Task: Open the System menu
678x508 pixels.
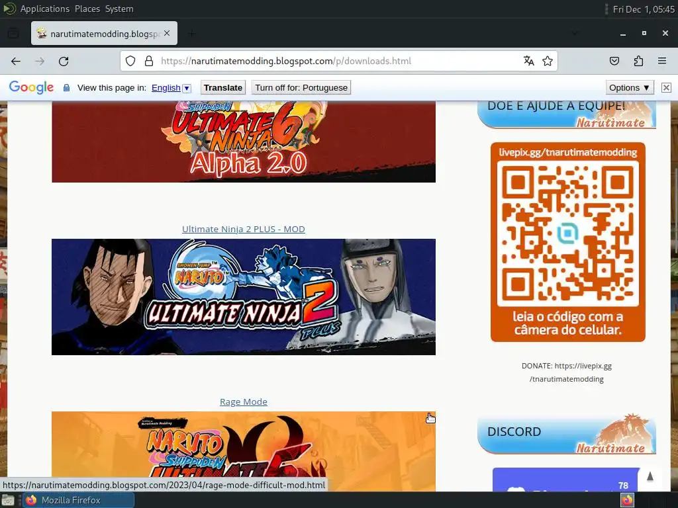Action: [x=119, y=9]
